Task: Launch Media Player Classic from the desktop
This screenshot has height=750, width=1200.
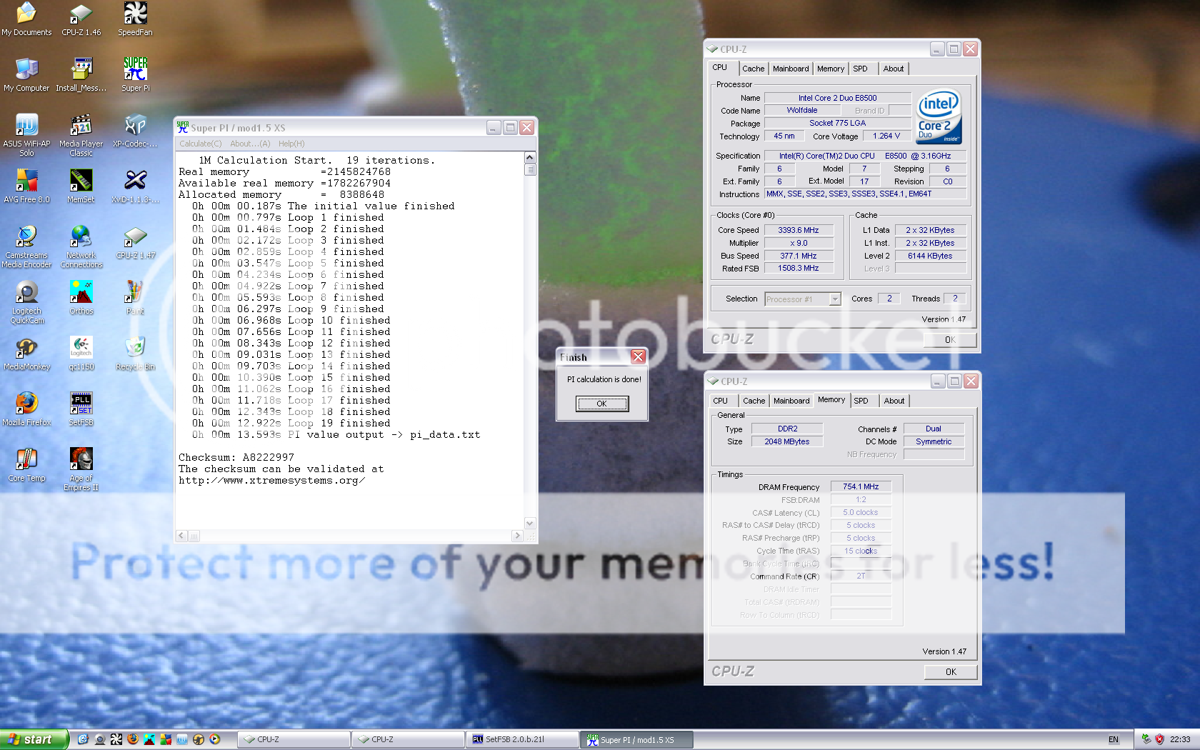Action: click(x=81, y=134)
